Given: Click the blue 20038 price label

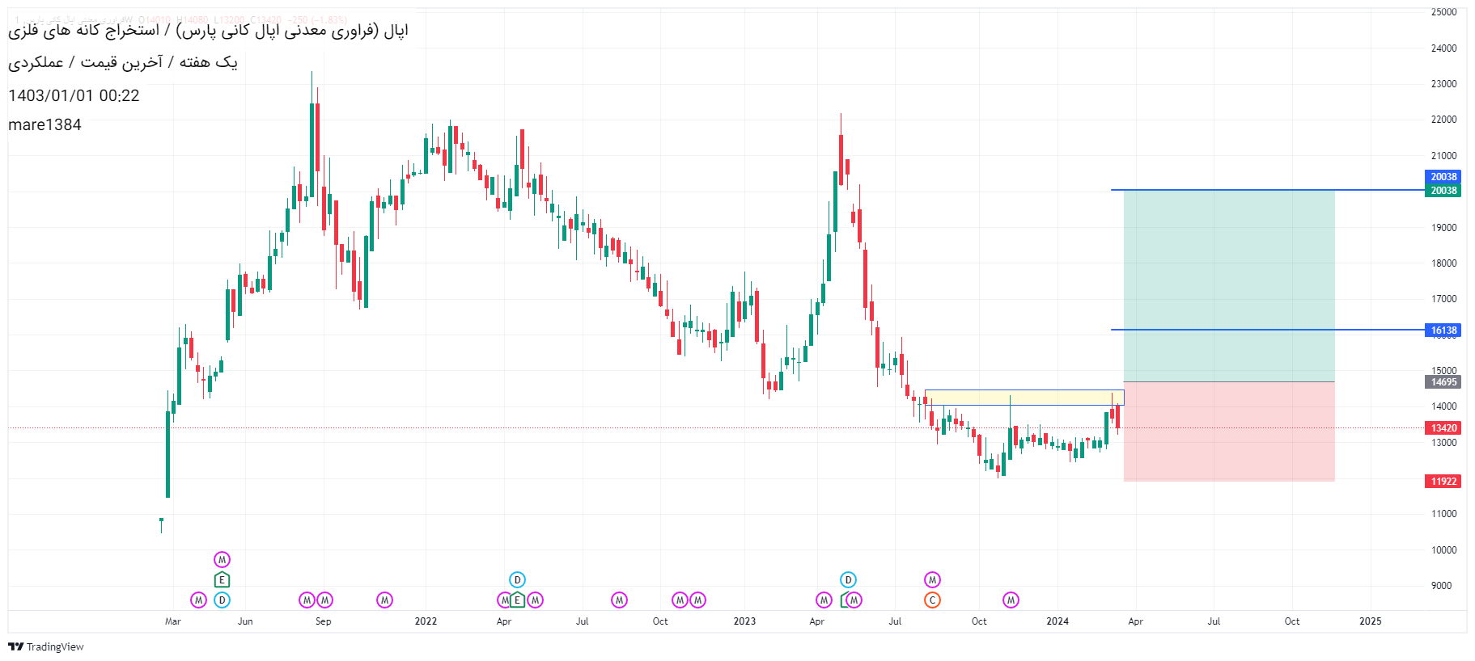Looking at the screenshot, I should coord(1443,176).
